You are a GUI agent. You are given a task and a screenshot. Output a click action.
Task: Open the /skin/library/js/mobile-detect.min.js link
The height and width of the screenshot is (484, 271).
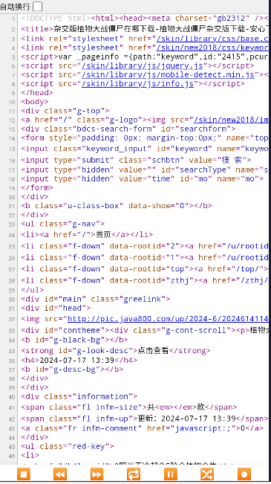coord(168,74)
